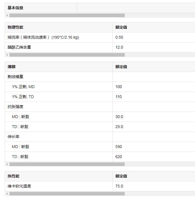This screenshot has height=198, width=195.
Task: Click horizontal scrollbar thumb below 基本信息 table
Action: [x=67, y=15]
